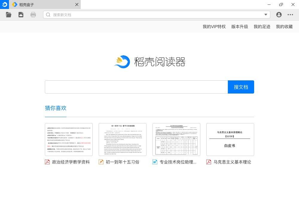This screenshot has height=199, width=299.
Task: Click the app logo at the top-left corner
Action: click(x=4, y=4)
